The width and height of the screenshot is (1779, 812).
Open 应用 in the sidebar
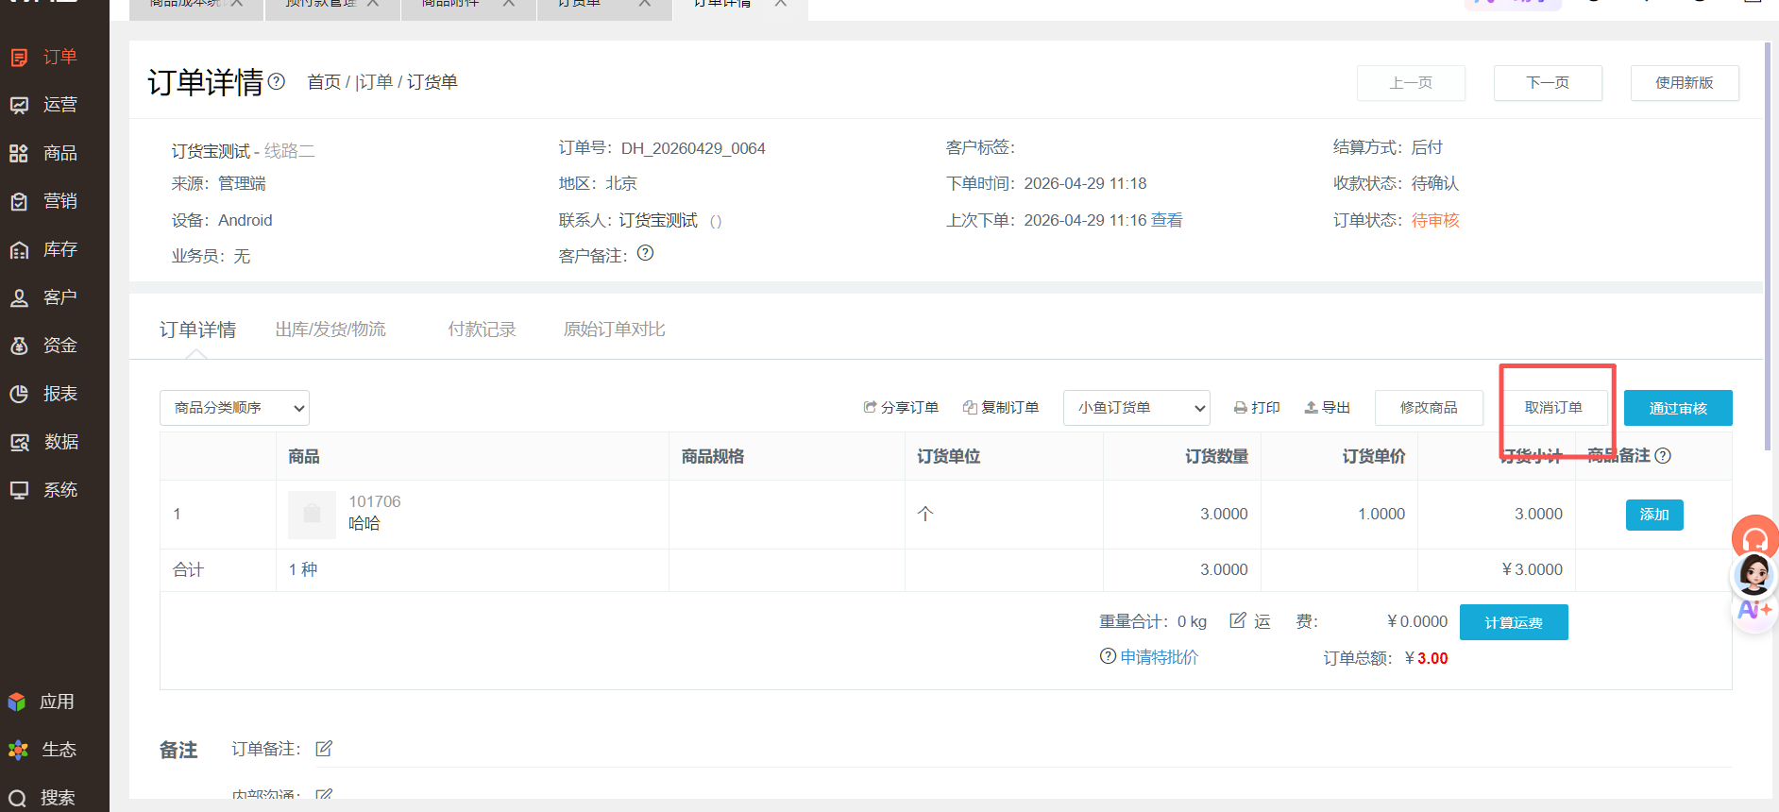tap(42, 702)
